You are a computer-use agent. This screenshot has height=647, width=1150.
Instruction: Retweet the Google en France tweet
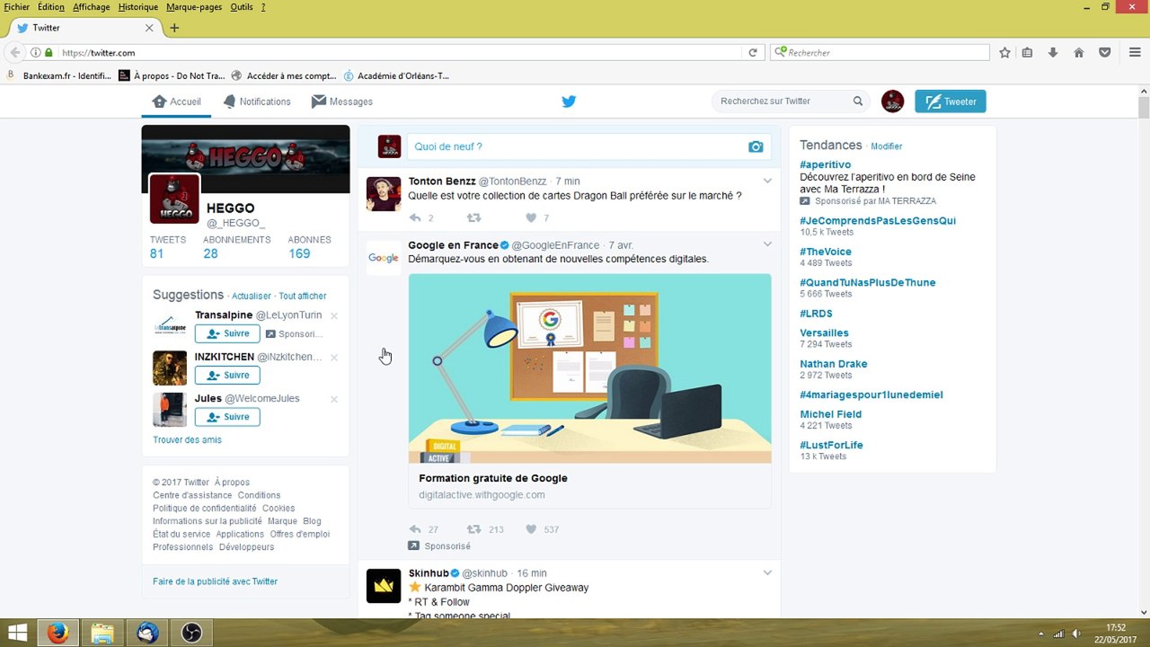(x=473, y=529)
